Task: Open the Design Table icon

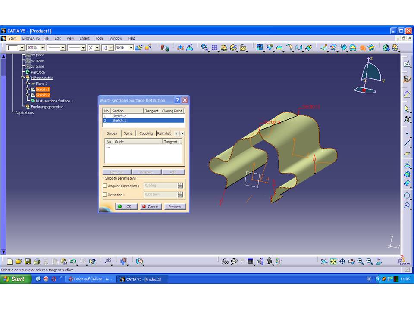Action: 250,261
